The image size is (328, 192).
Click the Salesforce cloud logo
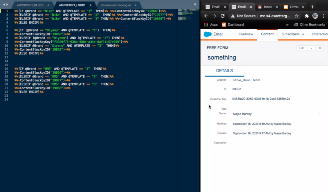click(x=208, y=34)
